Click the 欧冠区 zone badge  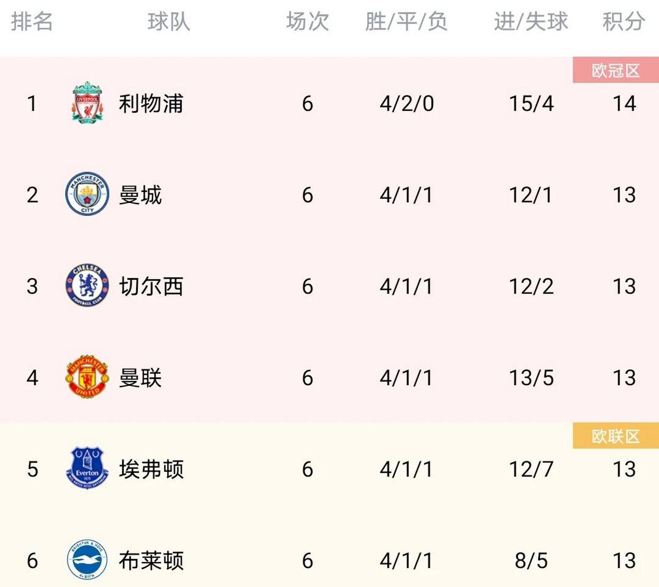616,70
